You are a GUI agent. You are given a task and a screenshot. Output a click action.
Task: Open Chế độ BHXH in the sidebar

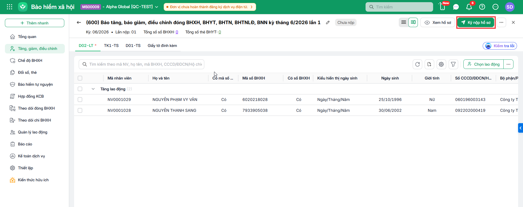pyautogui.click(x=35, y=60)
